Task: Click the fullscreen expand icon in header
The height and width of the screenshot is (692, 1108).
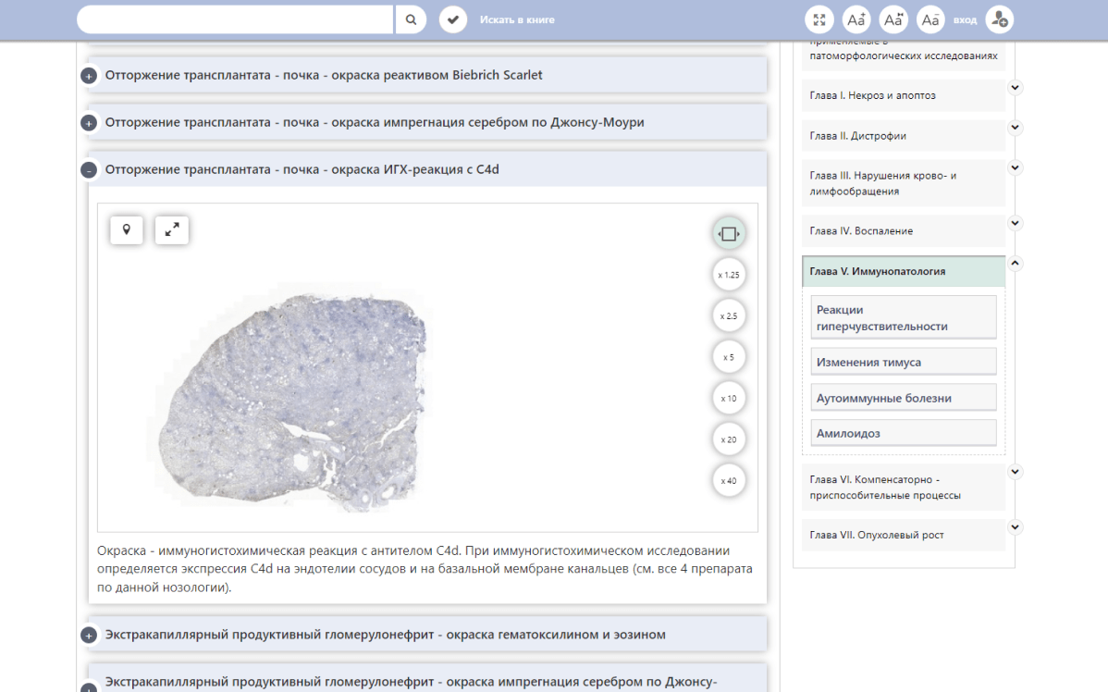Action: 819,19
